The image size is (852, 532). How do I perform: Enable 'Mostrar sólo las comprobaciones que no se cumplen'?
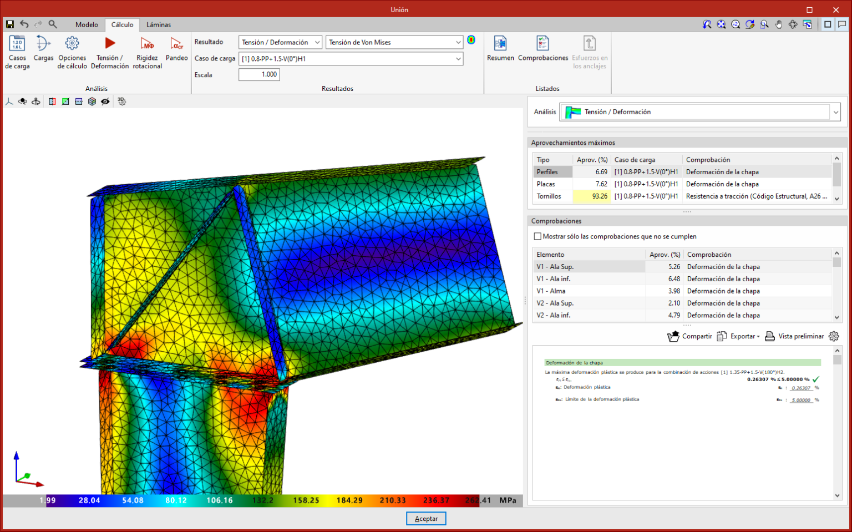(537, 236)
